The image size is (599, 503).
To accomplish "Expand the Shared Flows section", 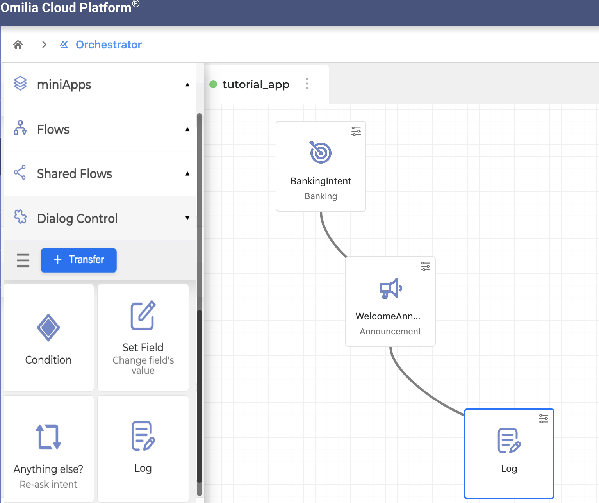I will click(187, 174).
